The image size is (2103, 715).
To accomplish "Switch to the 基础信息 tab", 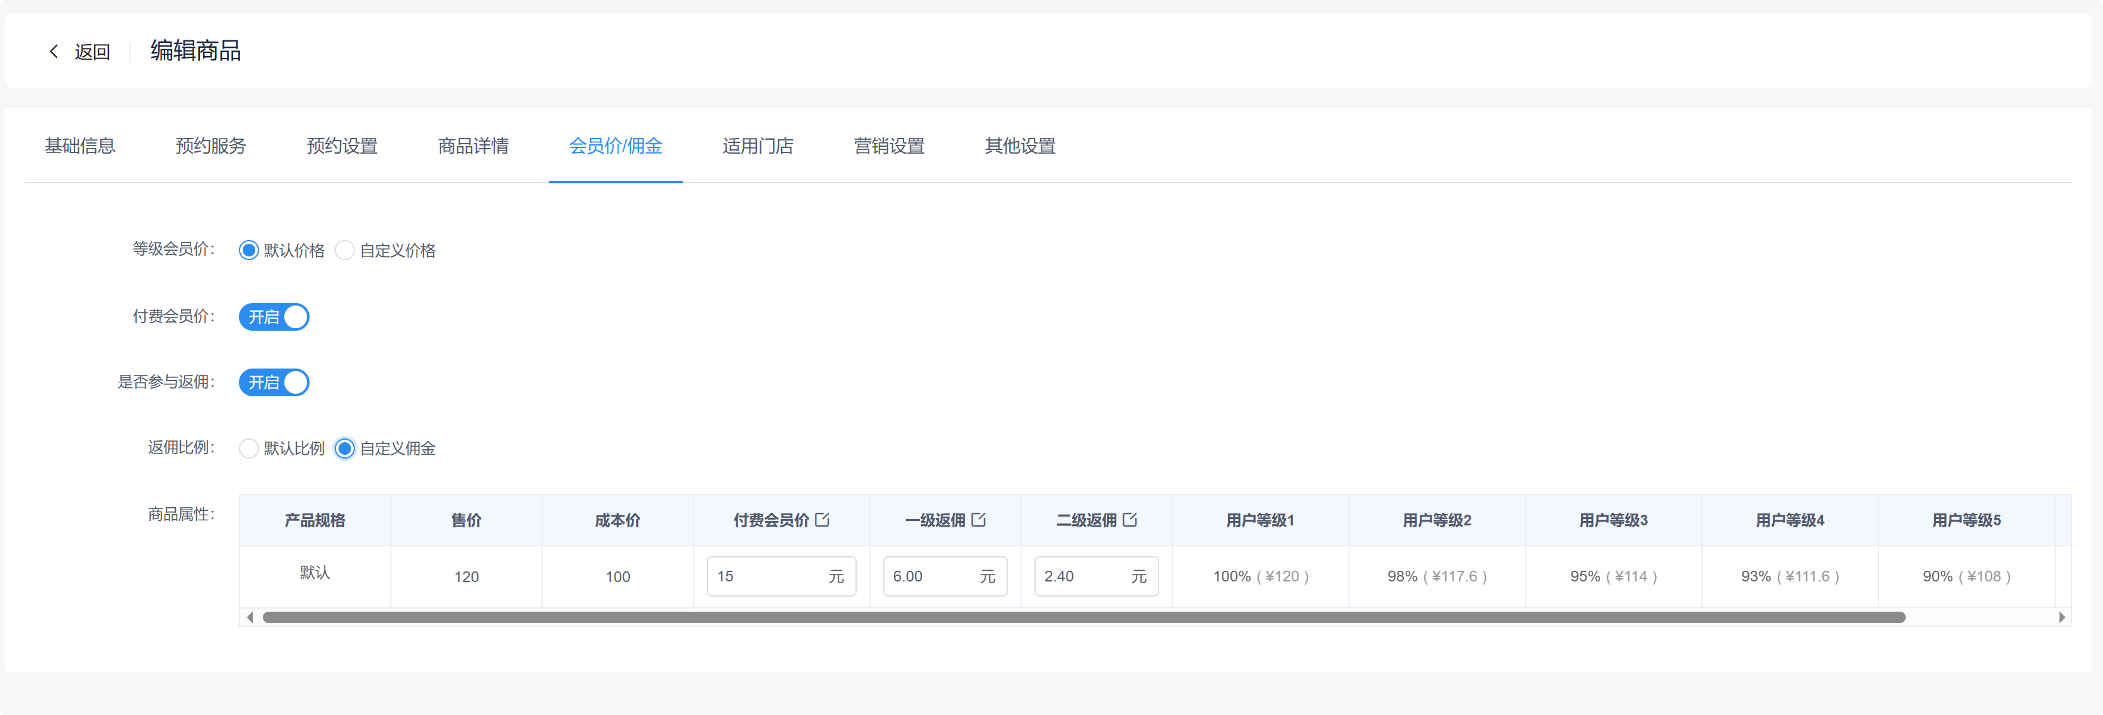I will pos(80,146).
